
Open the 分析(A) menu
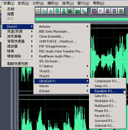pos(38,3)
